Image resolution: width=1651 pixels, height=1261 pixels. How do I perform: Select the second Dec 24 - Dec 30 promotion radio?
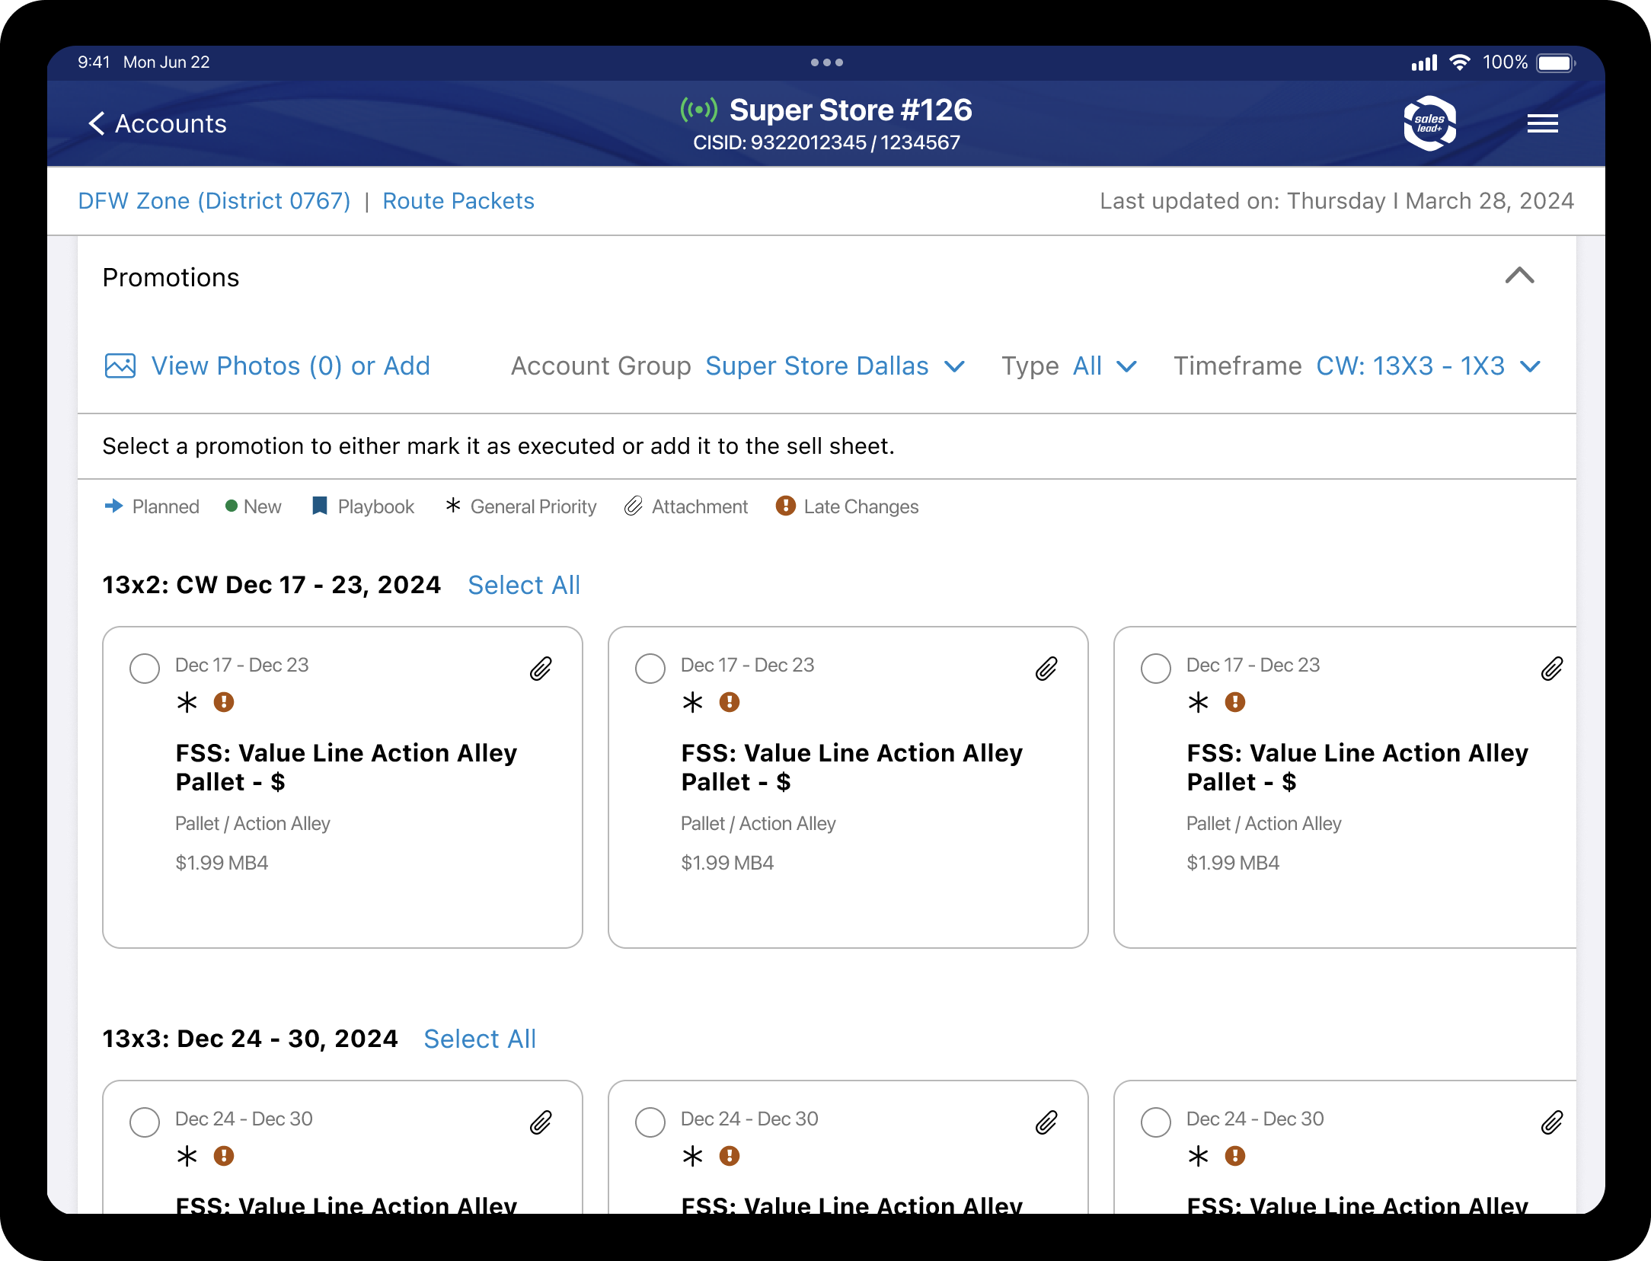[650, 1122]
